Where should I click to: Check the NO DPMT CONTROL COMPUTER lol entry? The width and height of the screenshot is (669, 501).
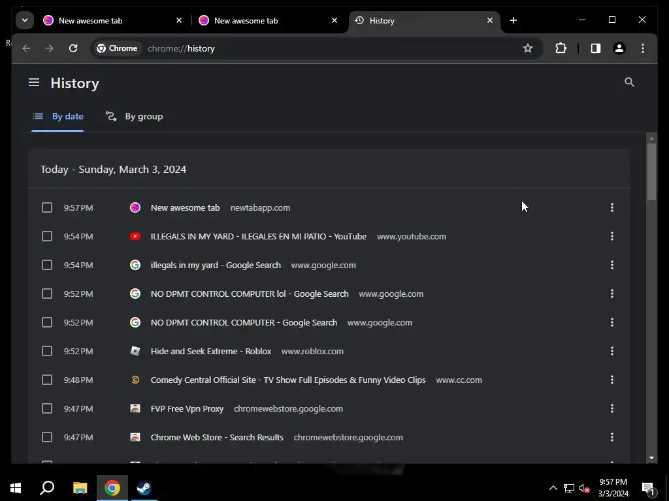[47, 294]
